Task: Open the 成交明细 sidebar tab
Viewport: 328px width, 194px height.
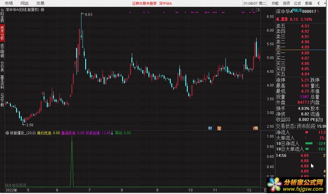Action: click(x=2, y=50)
